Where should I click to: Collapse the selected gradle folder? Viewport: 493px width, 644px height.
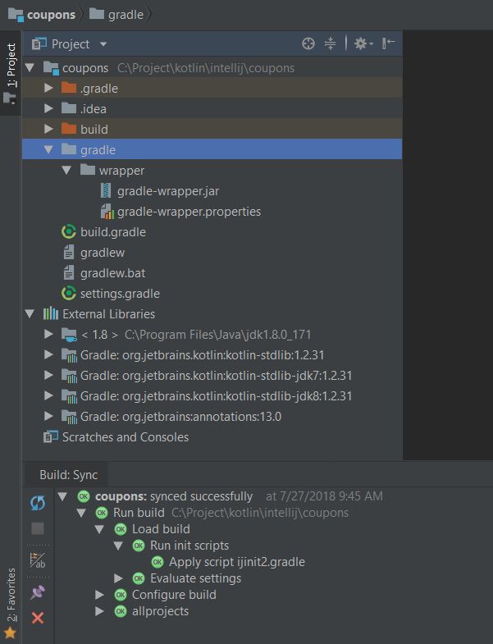(x=48, y=149)
